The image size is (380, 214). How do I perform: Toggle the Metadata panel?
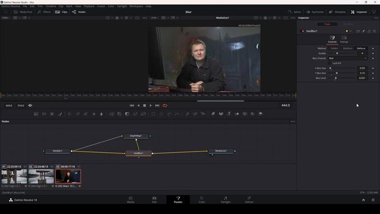tap(337, 12)
